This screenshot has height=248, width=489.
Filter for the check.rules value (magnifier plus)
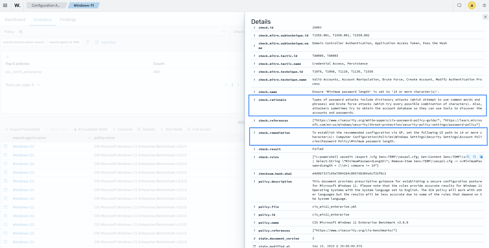pos(468,157)
